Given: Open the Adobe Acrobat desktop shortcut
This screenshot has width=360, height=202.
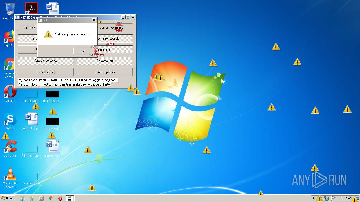Looking at the screenshot, I should [31, 8].
